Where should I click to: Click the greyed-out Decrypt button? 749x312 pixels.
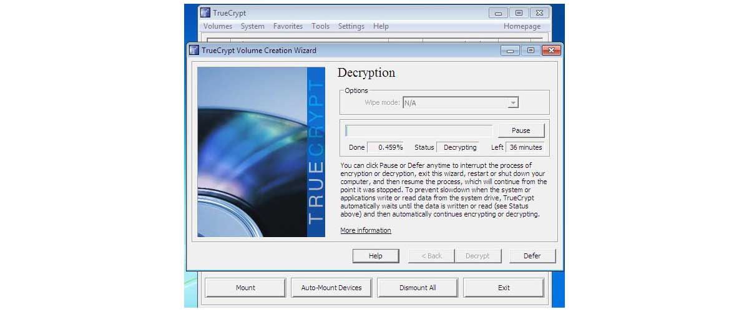coord(477,256)
